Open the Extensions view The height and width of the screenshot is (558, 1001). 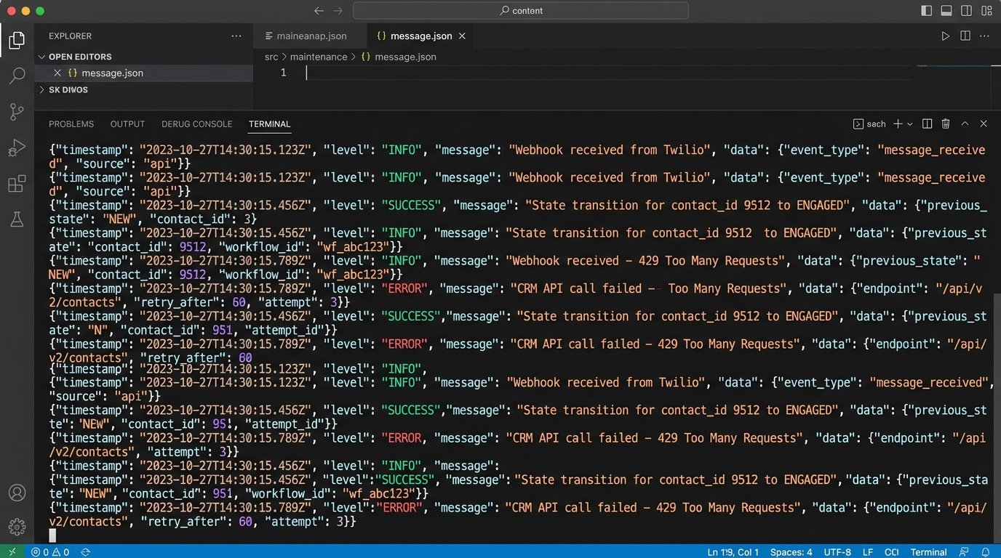pos(17,184)
